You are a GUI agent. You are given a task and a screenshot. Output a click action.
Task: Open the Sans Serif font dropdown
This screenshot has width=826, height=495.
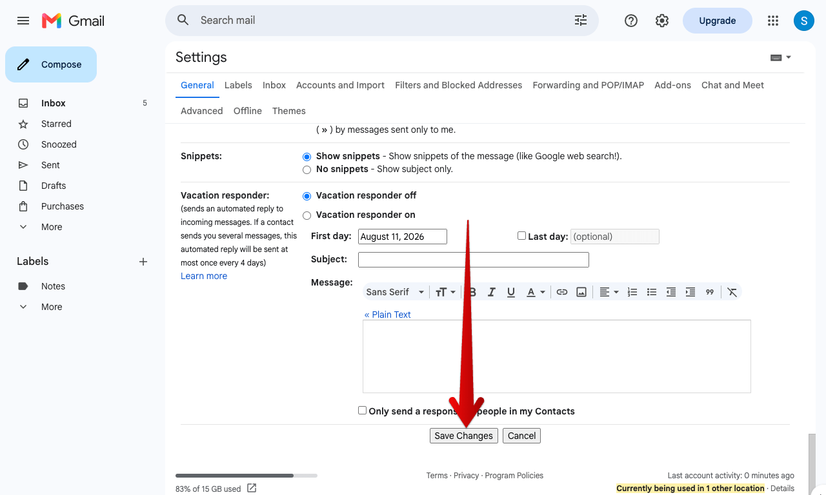pos(395,292)
